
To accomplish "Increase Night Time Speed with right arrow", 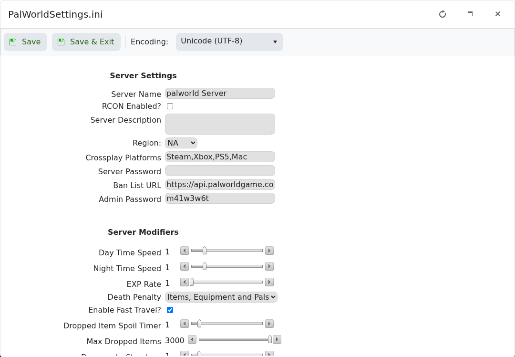I will coord(269,267).
